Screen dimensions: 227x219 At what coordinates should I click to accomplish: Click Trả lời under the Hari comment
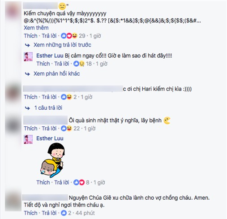point(49,97)
